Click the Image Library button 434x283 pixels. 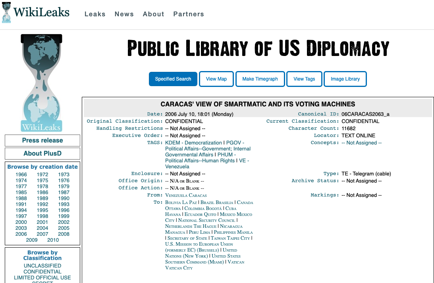345,79
